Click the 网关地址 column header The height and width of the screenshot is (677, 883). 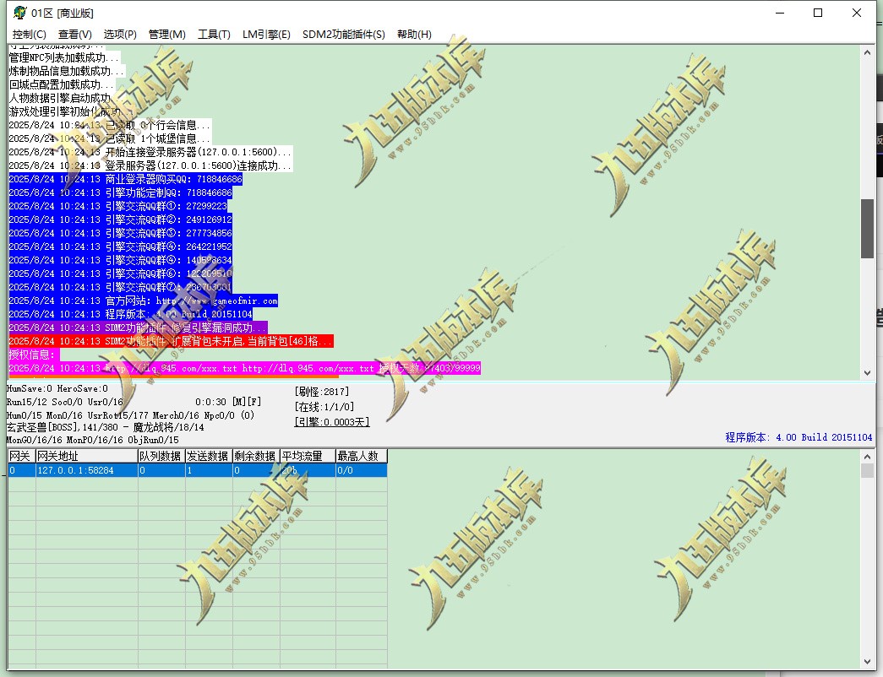(87, 456)
